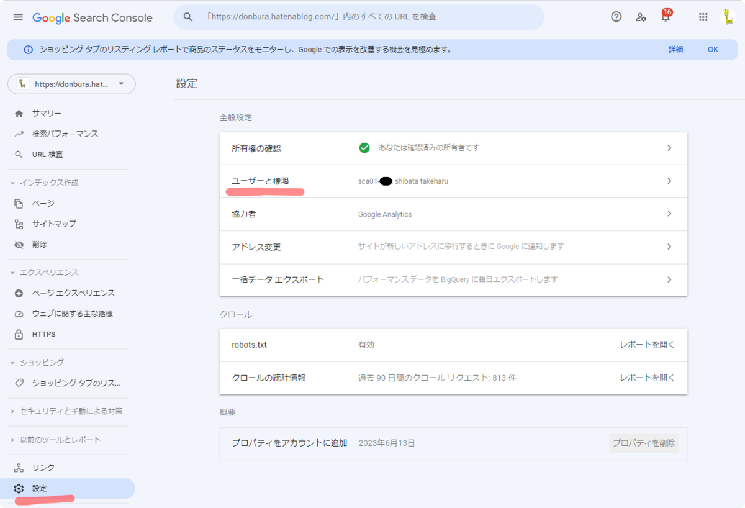This screenshot has width=745, height=508.
Task: Open Google apps grid icon
Action: (x=703, y=17)
